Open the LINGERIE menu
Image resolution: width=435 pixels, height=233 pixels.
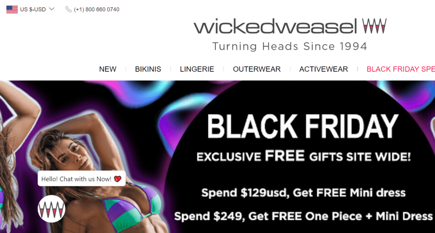coord(197,69)
